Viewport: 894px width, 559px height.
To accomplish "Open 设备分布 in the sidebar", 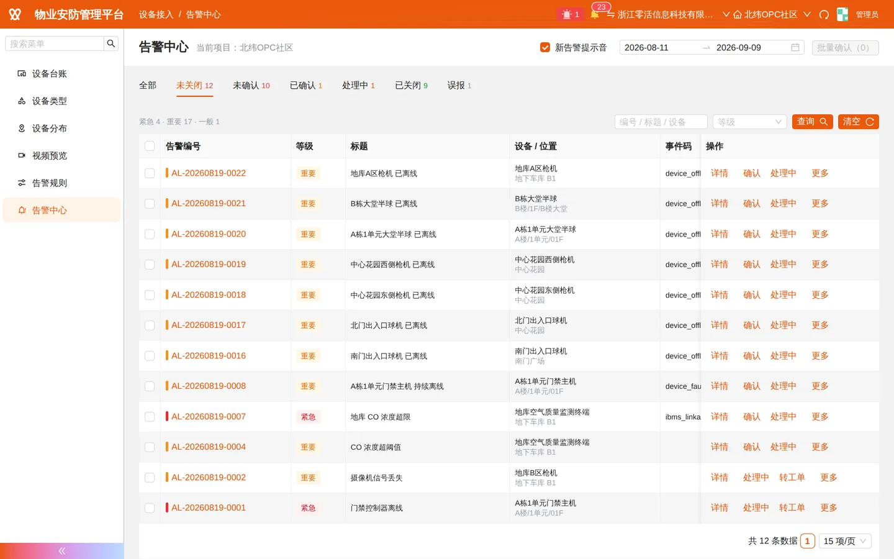I will click(61, 128).
